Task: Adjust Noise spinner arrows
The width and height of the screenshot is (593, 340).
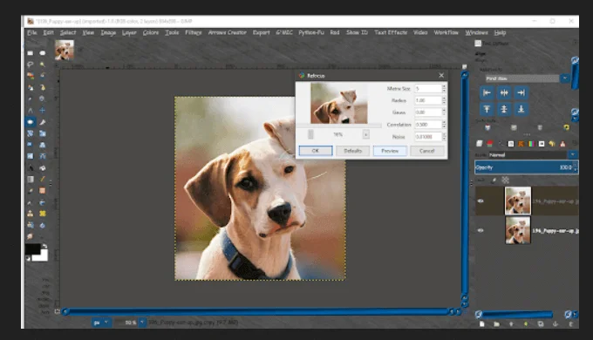Action: [x=444, y=137]
